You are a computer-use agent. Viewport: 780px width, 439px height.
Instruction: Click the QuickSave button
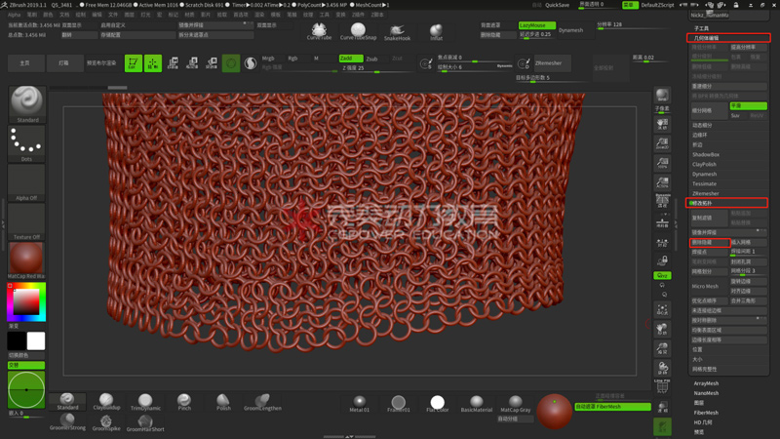pos(558,5)
